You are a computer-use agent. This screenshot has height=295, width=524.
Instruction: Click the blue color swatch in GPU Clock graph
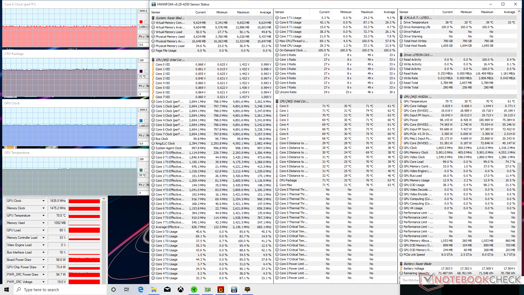click(x=141, y=121)
